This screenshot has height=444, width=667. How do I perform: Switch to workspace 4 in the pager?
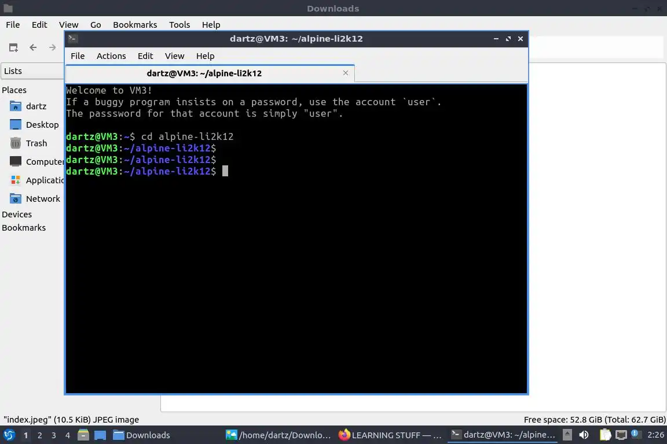68,435
